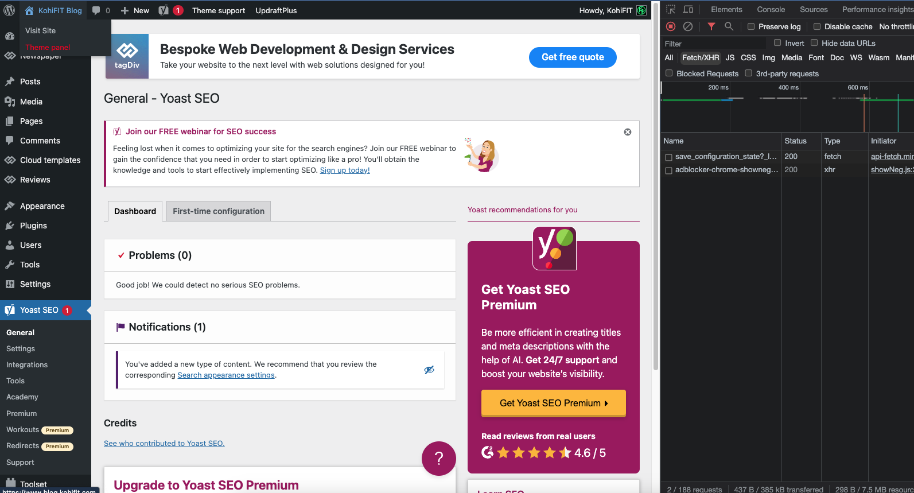Enable the Disable cache checkbox
The width and height of the screenshot is (914, 493).
coord(817,26)
